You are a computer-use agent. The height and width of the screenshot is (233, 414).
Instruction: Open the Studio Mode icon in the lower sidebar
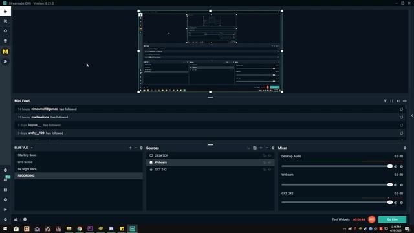[5, 190]
